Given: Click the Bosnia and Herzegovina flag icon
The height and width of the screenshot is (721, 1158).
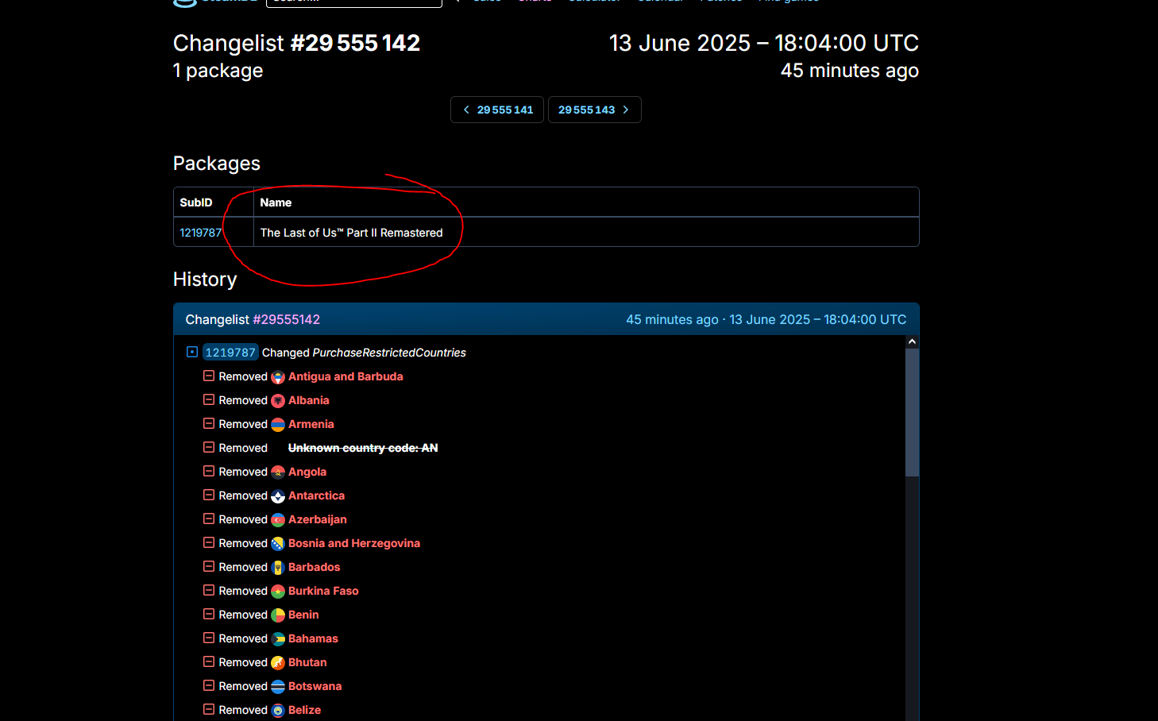Looking at the screenshot, I should pos(278,544).
